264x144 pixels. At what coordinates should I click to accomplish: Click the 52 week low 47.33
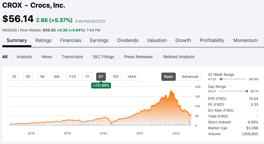pos(212,79)
